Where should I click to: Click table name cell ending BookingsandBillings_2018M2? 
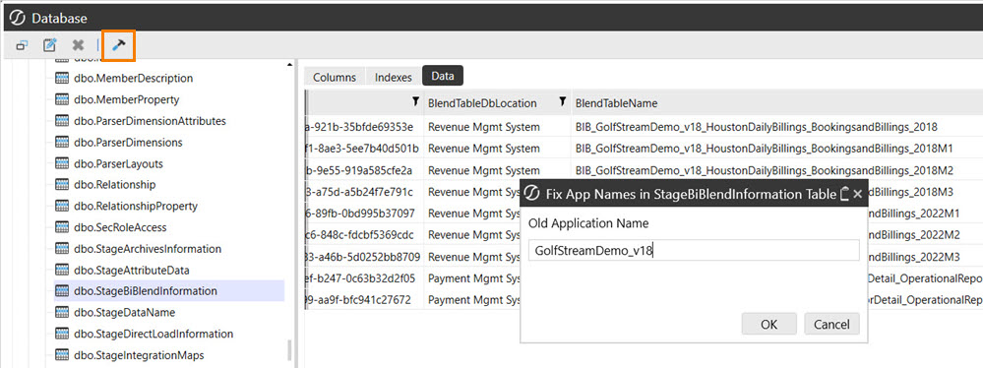pos(765,170)
